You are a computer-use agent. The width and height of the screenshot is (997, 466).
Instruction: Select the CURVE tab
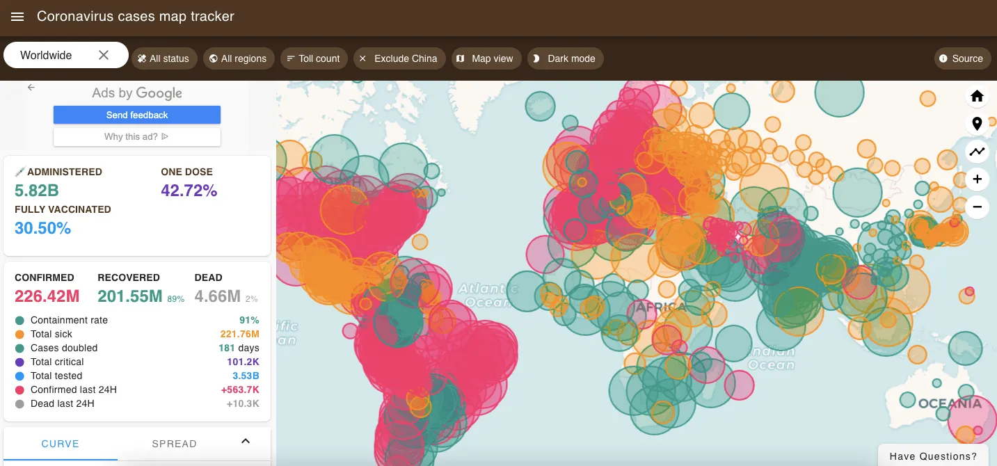(x=60, y=443)
